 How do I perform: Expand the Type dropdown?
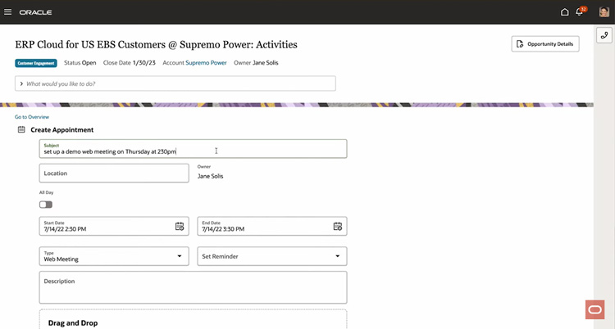[x=180, y=257]
